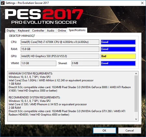This screenshot has height=137, width=146.
Task: Click the 'RECOMMENDED SYSTEM REQUIREMENTS:' heading
Action: pos(34,97)
